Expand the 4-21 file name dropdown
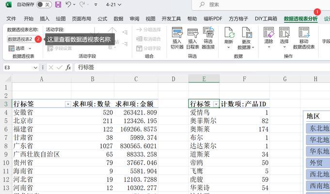330x194 pixels. (120, 5)
